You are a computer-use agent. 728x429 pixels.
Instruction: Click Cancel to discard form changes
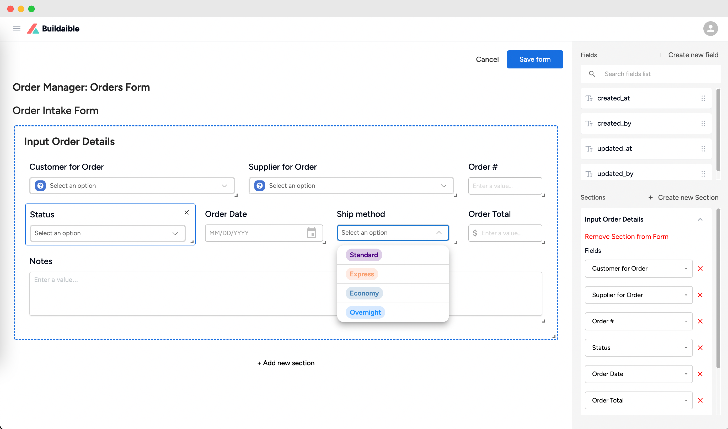pos(487,59)
